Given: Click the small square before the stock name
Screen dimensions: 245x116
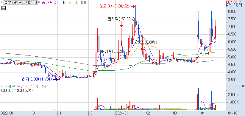Looking at the screenshot, I should (1, 3).
